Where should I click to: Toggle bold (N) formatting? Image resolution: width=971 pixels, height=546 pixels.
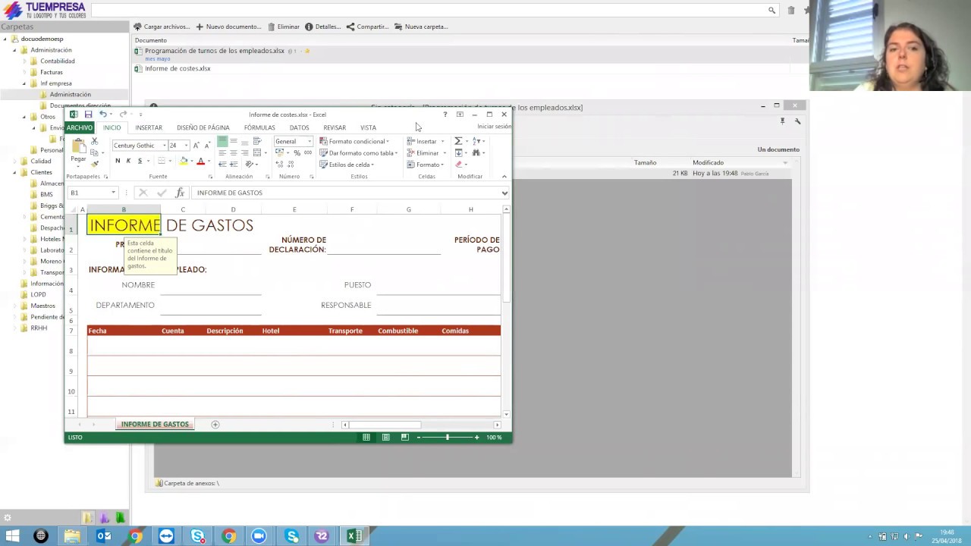118,161
